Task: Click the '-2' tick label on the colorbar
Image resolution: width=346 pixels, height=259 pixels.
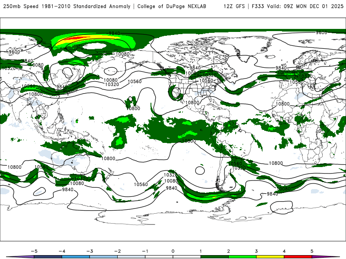Action: 117,251
